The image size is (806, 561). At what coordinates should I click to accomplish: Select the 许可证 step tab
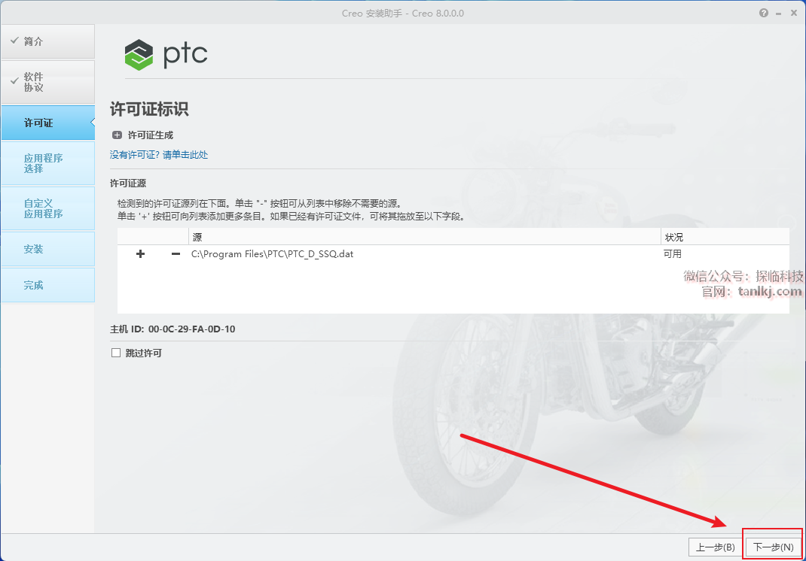pos(47,123)
